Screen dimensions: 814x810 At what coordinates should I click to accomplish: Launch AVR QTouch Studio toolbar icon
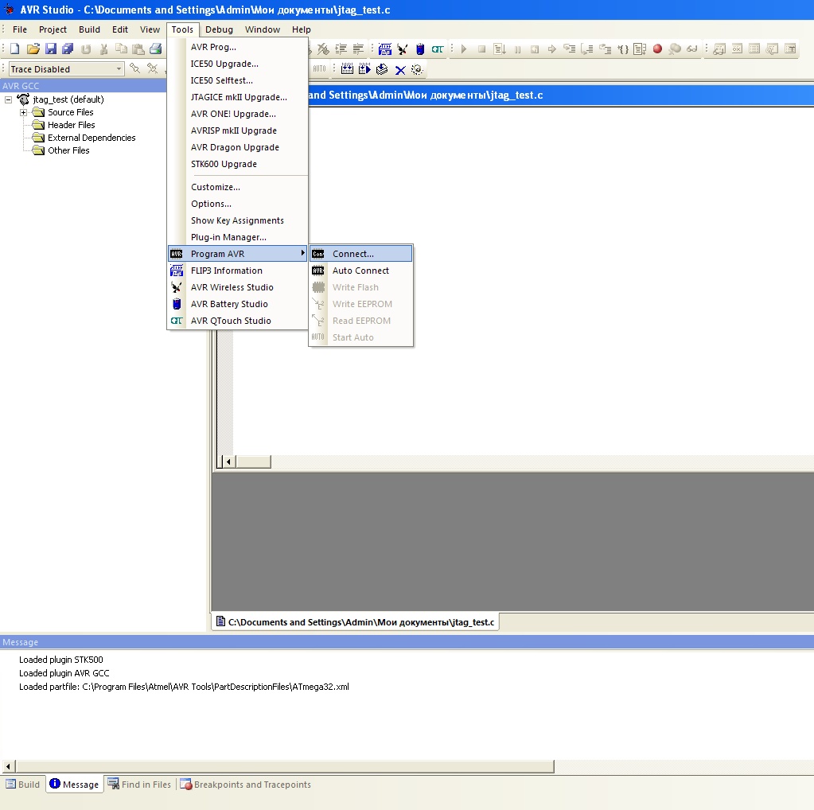click(x=438, y=49)
